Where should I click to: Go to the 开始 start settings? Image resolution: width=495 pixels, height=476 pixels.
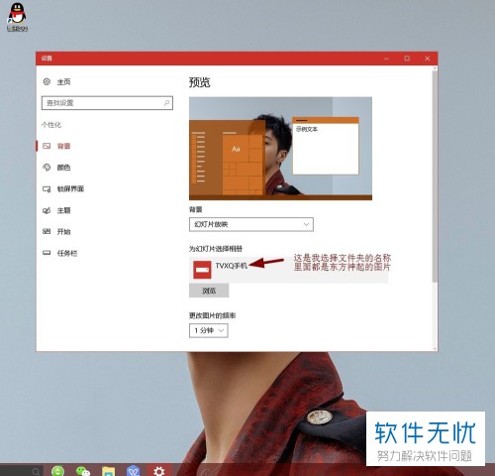pos(63,232)
